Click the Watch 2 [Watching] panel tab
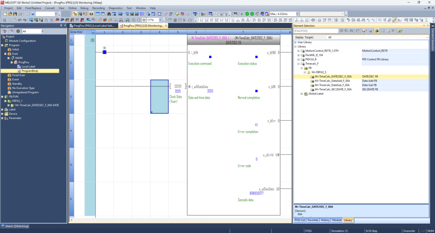 coord(15,226)
